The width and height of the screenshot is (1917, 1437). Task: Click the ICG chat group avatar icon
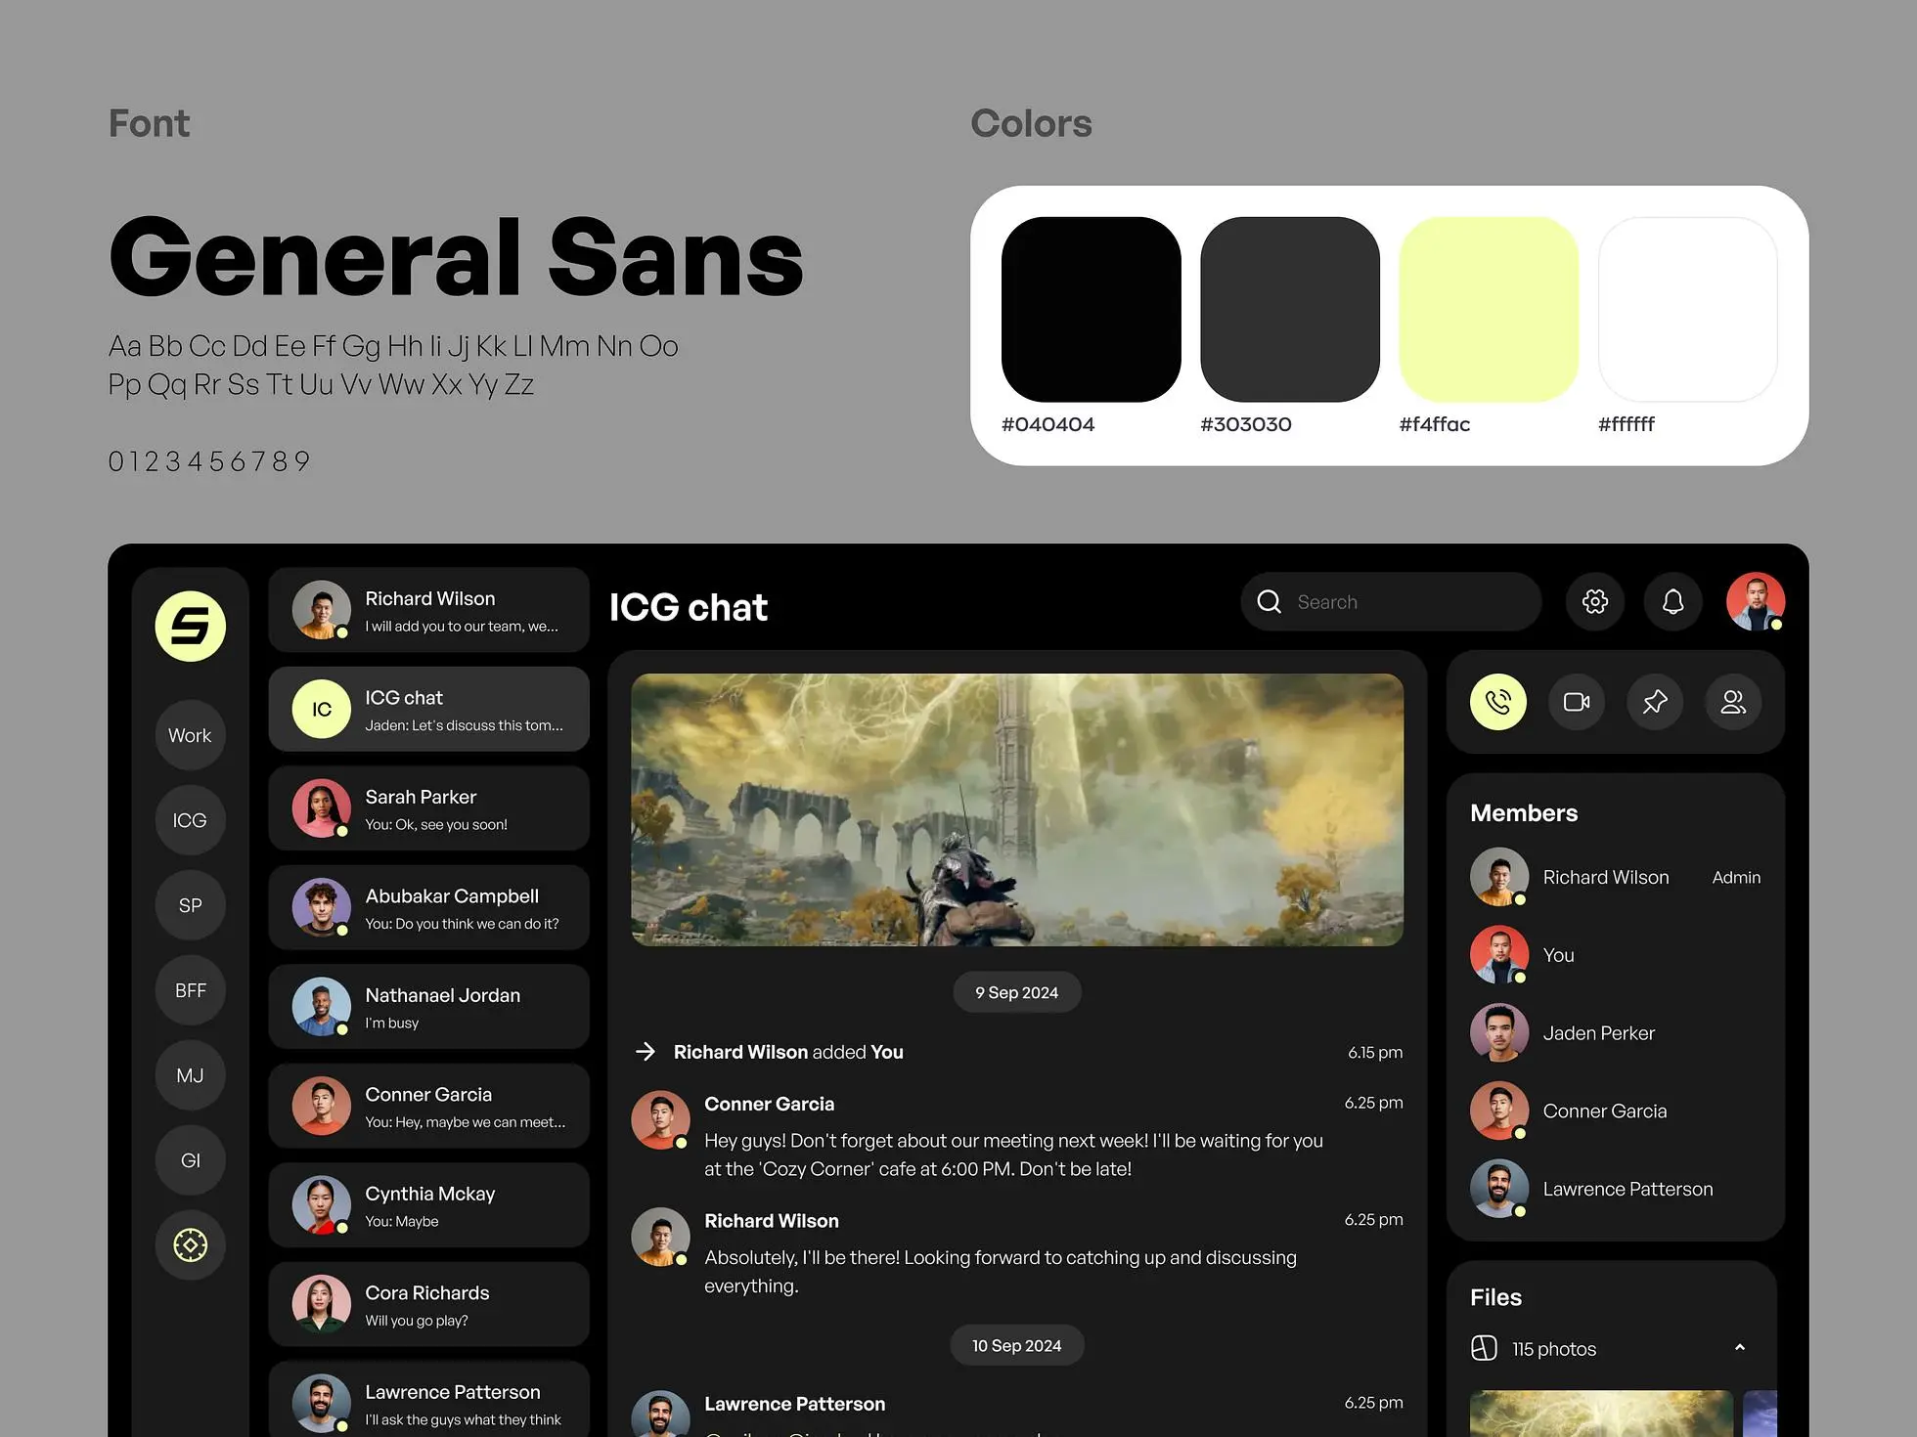click(319, 711)
